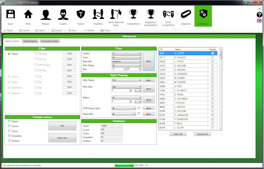Screen dimensions: 264x169
Task: Select the L. PRATTO row
Action: pos(188,107)
